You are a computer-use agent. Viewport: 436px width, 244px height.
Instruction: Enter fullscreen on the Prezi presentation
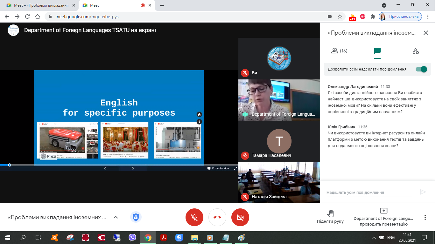tap(236, 168)
